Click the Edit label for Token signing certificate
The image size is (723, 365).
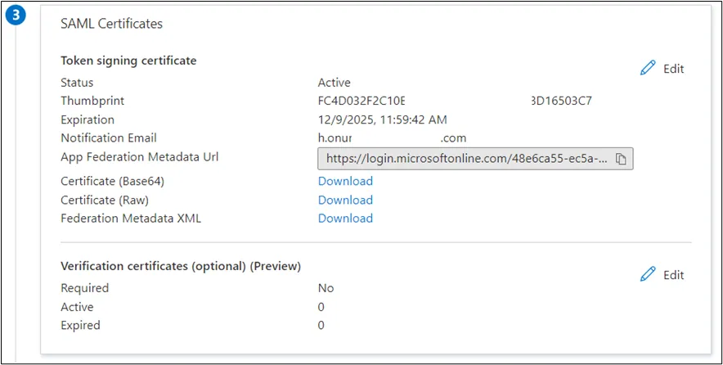(673, 69)
